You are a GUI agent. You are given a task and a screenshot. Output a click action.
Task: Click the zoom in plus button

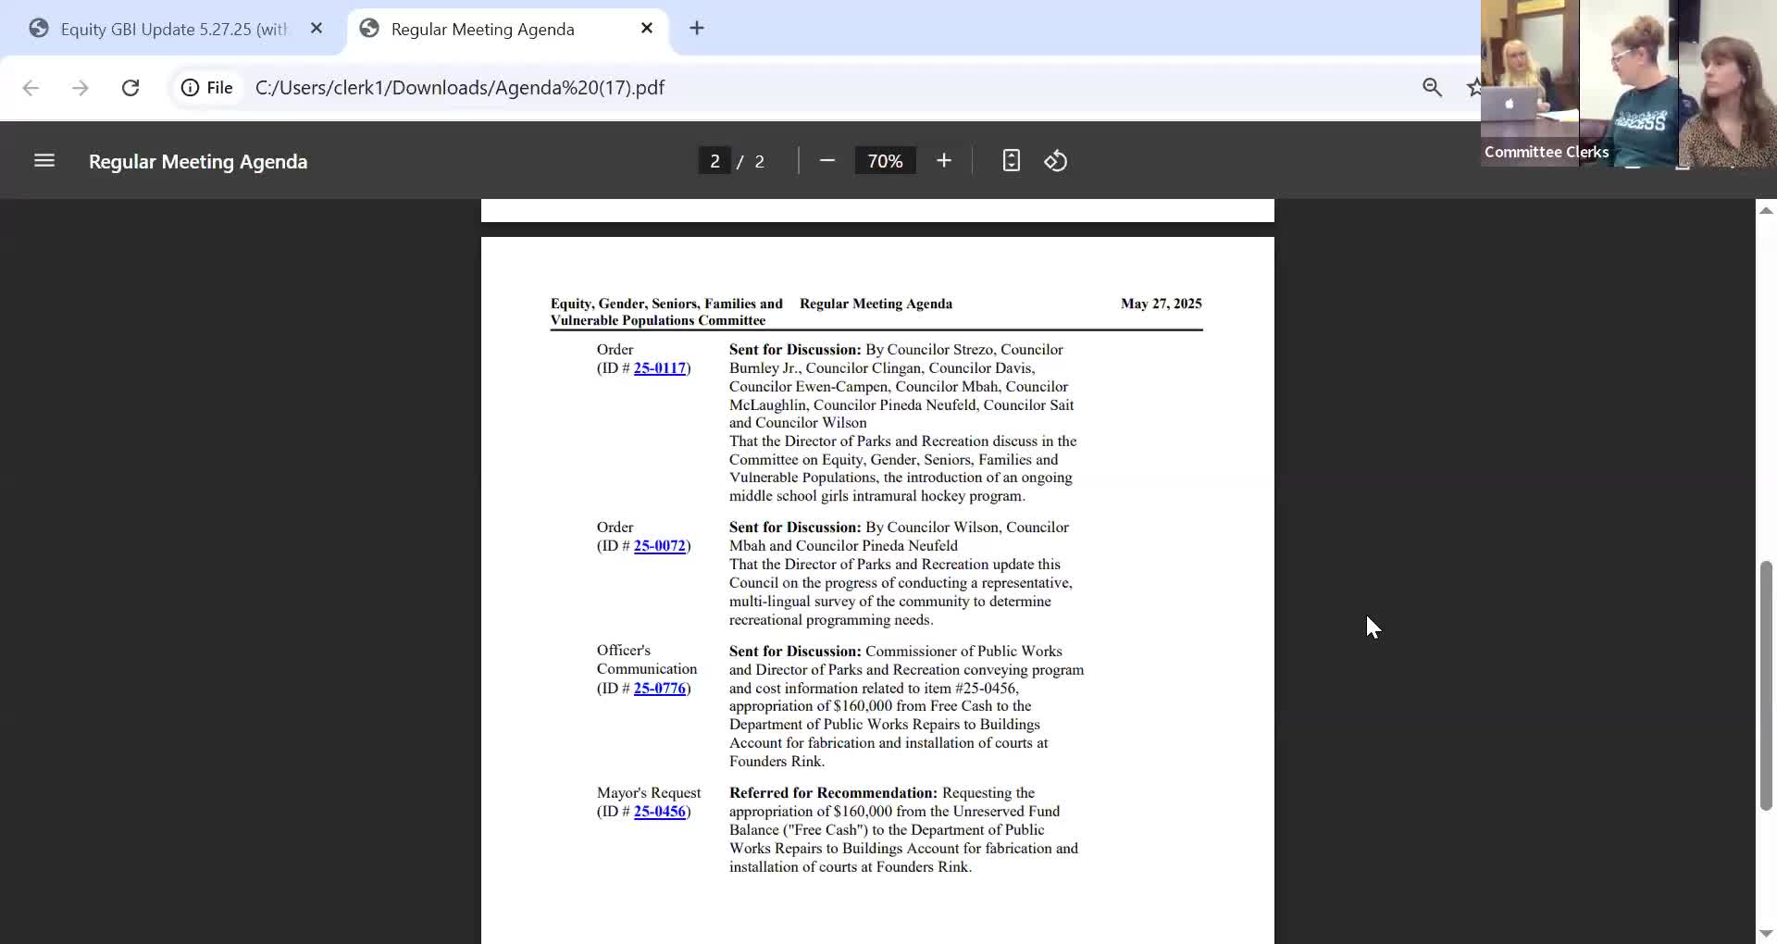[x=943, y=161]
